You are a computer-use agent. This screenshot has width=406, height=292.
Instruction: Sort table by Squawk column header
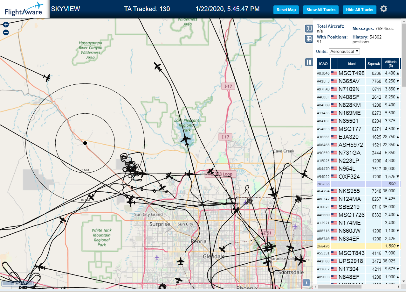coord(374,64)
